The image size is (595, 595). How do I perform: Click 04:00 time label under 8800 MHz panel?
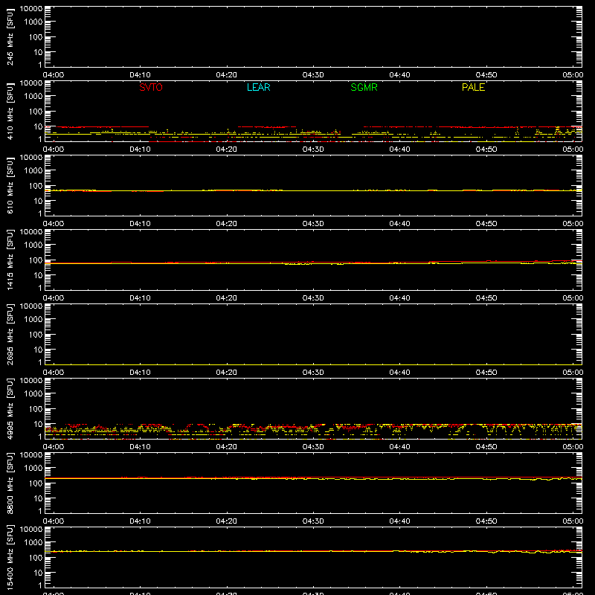tap(54, 521)
